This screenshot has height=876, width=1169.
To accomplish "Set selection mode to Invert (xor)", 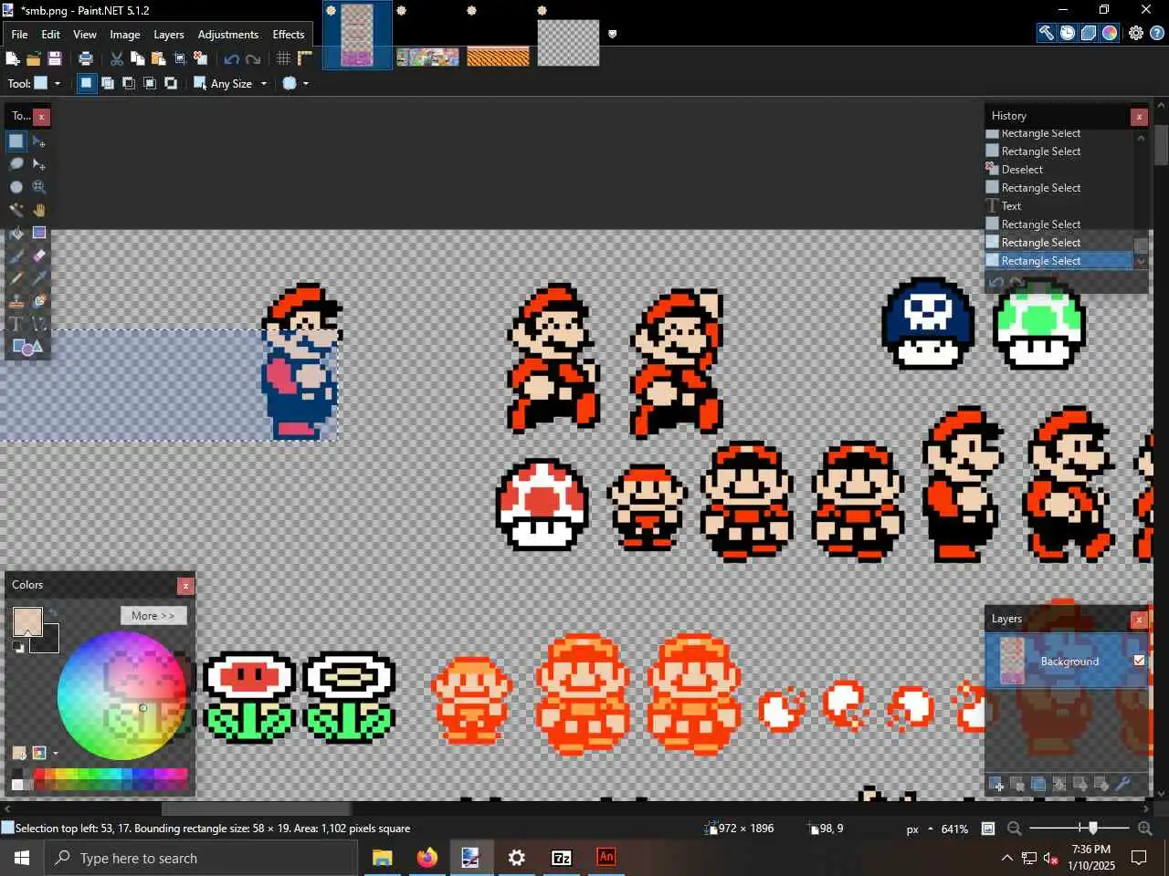I will pyautogui.click(x=171, y=83).
